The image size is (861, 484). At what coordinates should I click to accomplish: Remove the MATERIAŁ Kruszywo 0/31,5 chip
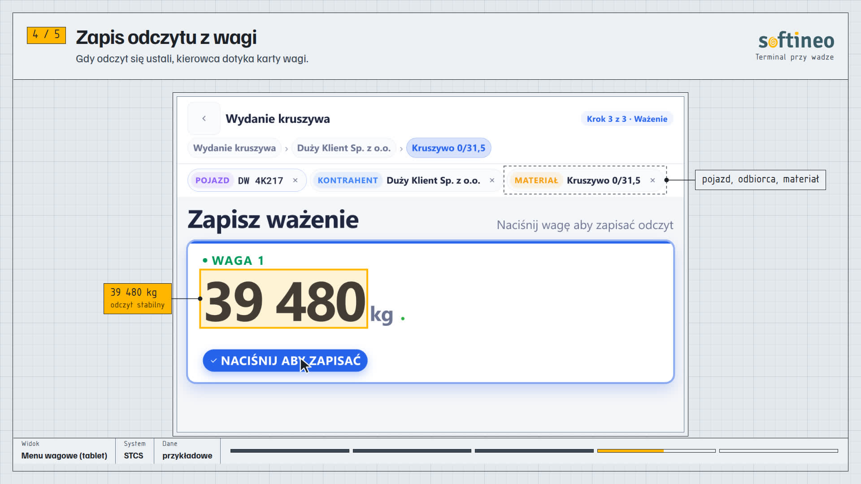pyautogui.click(x=652, y=180)
